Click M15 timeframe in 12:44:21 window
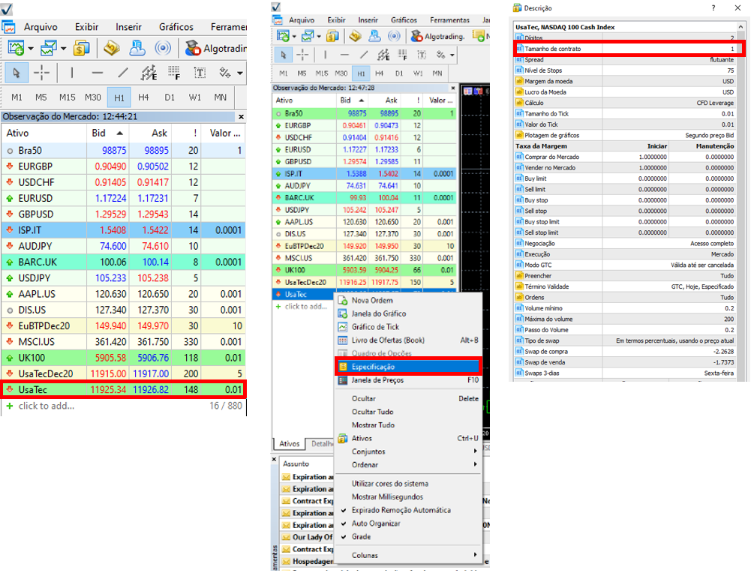751x579 pixels. pos(67,97)
